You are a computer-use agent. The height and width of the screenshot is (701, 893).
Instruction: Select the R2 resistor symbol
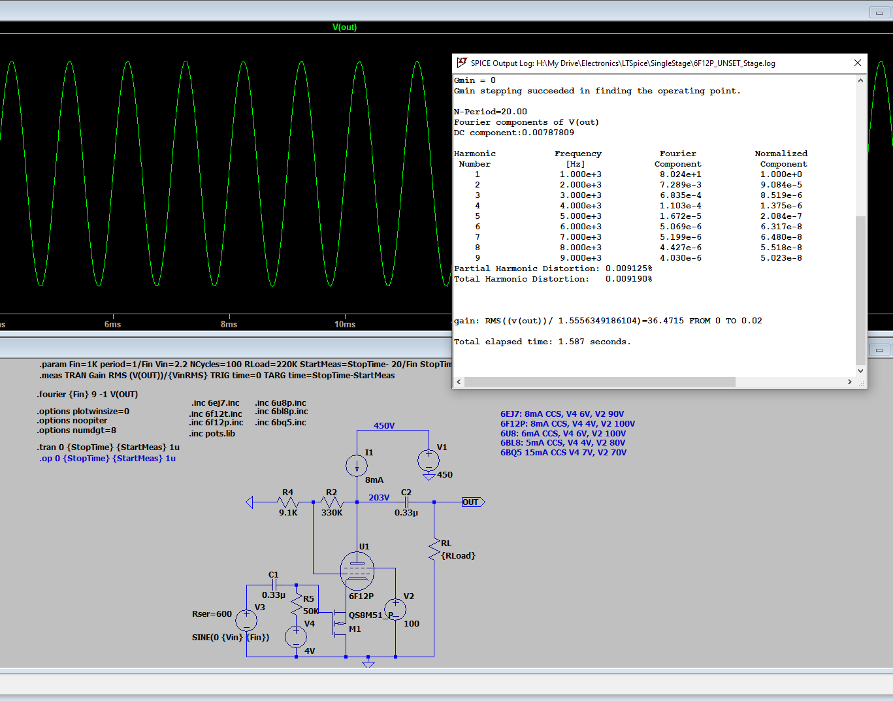pos(332,502)
